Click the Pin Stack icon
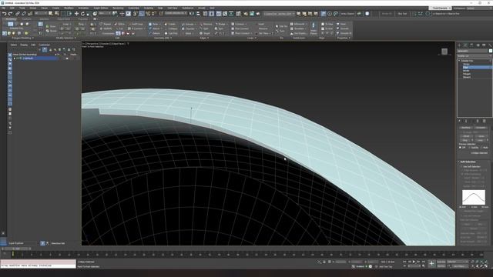Screen dimensions: 493x277 pos(460,121)
